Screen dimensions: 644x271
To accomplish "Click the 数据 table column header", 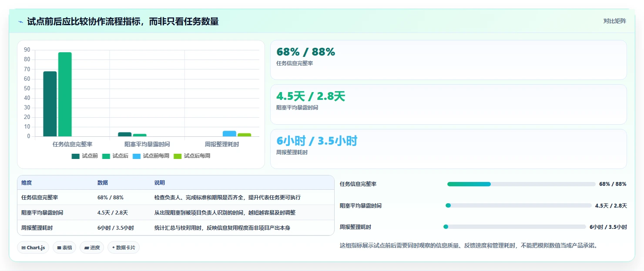I will (x=103, y=183).
